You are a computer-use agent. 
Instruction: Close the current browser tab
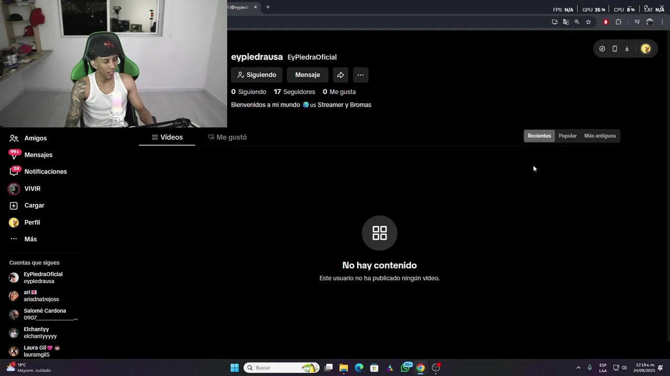[x=255, y=7]
